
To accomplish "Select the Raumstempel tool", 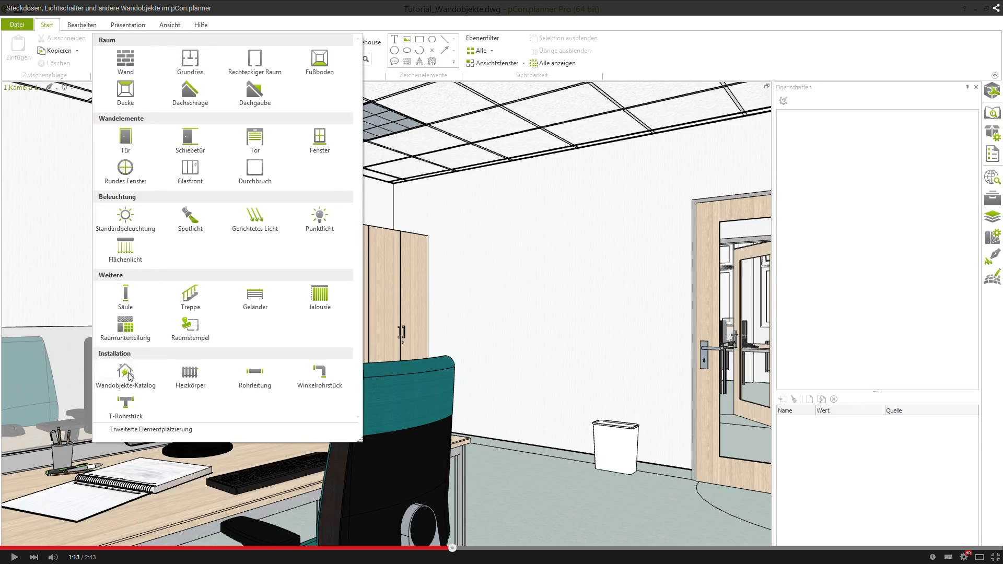I will 190,324.
